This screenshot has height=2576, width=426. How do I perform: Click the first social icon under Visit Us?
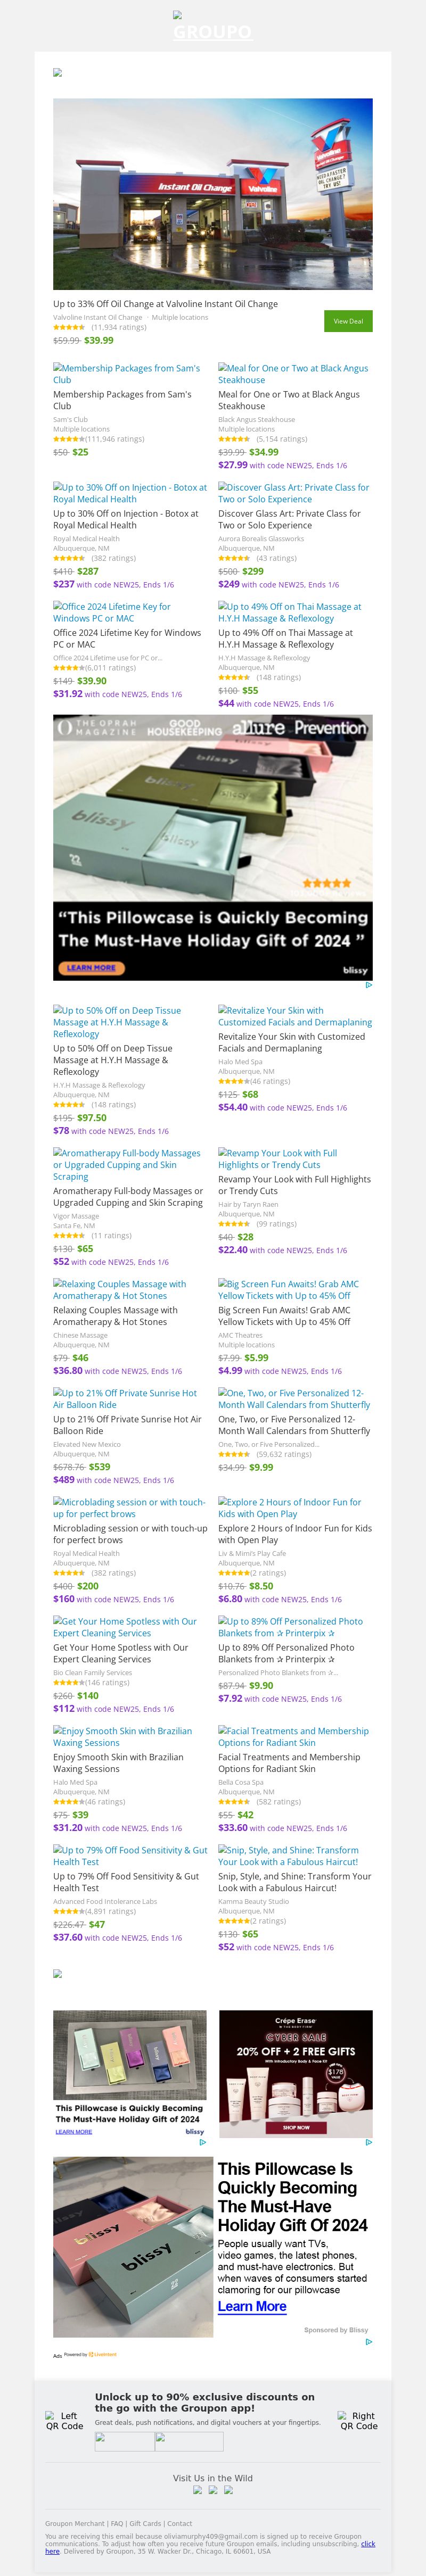click(197, 2489)
